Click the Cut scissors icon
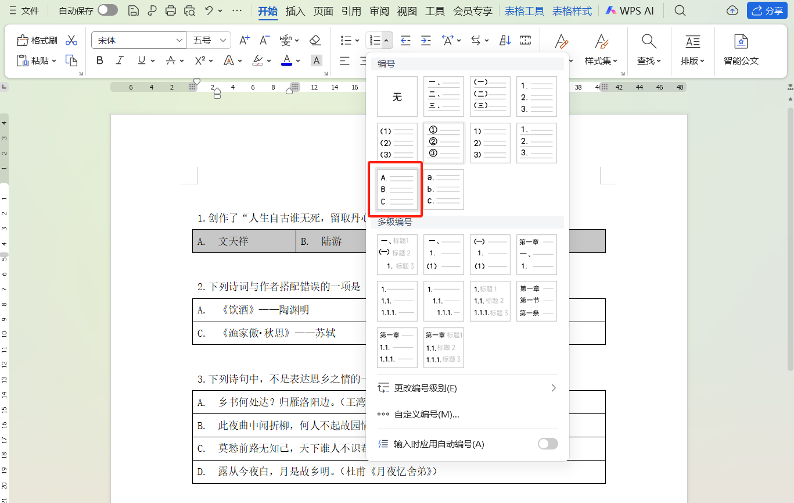Viewport: 794px width, 503px height. [71, 40]
